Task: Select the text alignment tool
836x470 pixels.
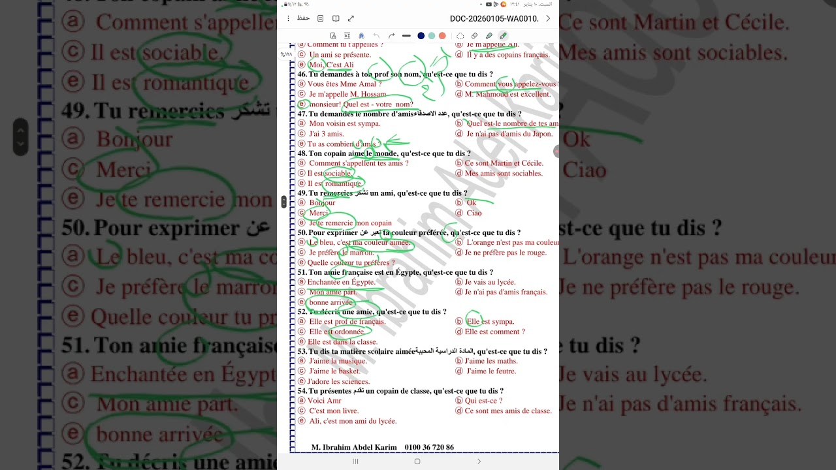Action: pyautogui.click(x=347, y=36)
